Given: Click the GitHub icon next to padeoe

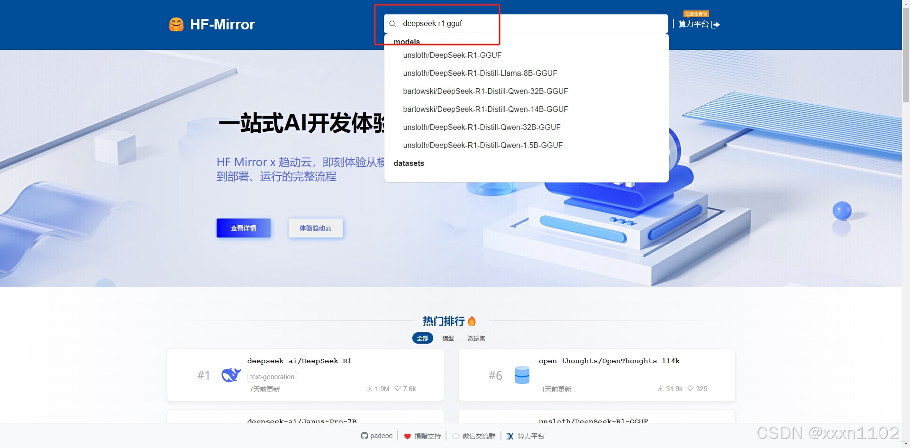Looking at the screenshot, I should pos(364,436).
